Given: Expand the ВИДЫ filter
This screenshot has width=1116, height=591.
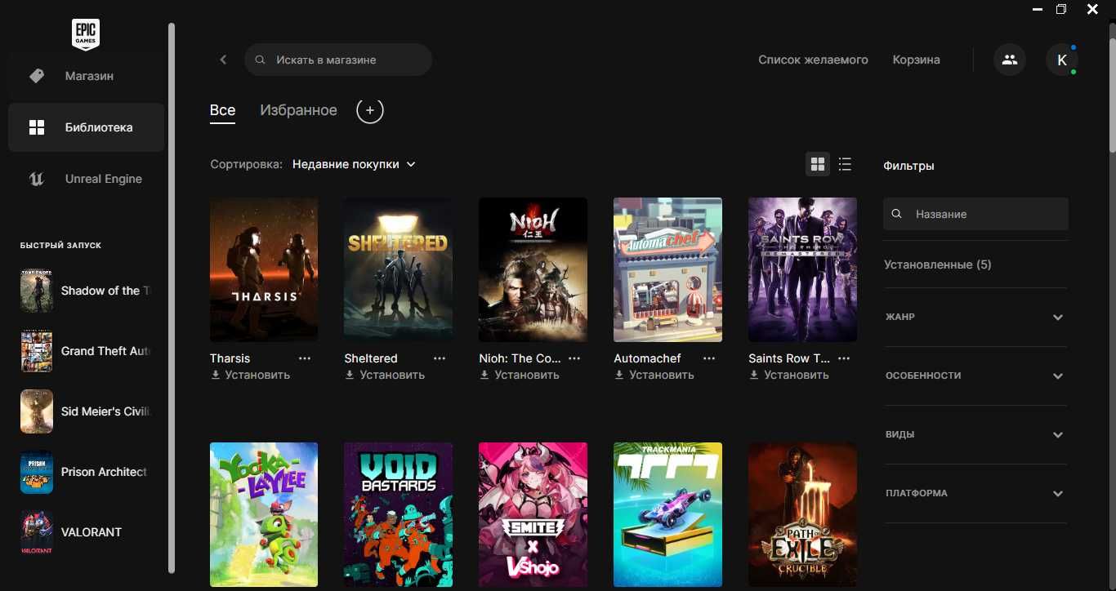Looking at the screenshot, I should pos(975,434).
